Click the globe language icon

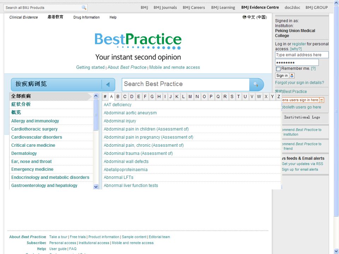(244, 17)
